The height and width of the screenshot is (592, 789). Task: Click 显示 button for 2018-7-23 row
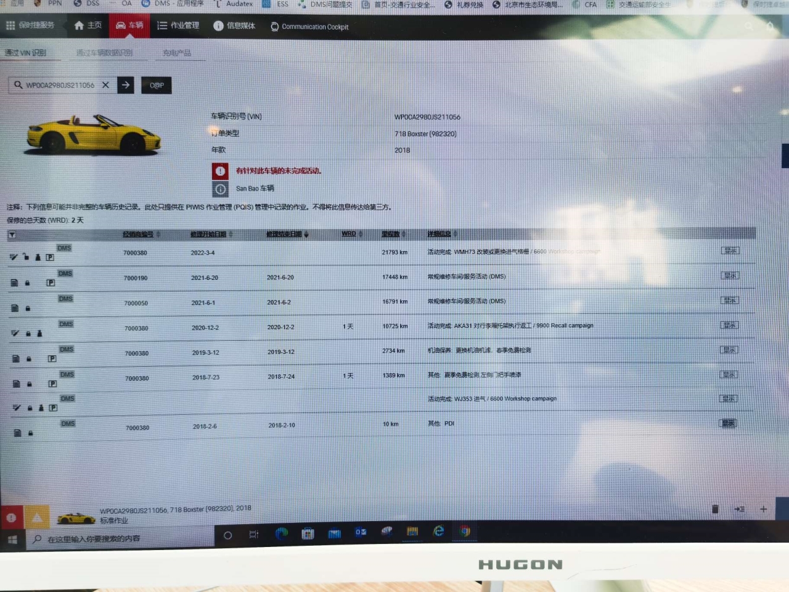pos(729,374)
